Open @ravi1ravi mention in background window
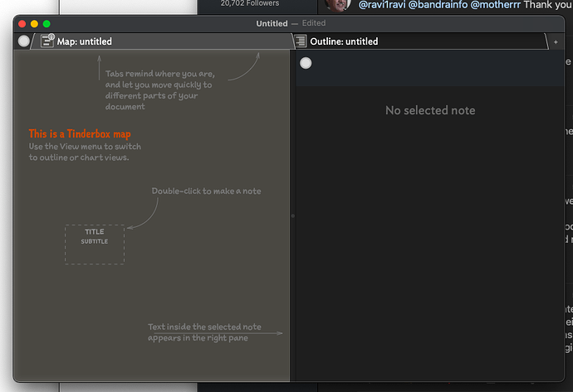Image resolution: width=573 pixels, height=392 pixels. [382, 5]
